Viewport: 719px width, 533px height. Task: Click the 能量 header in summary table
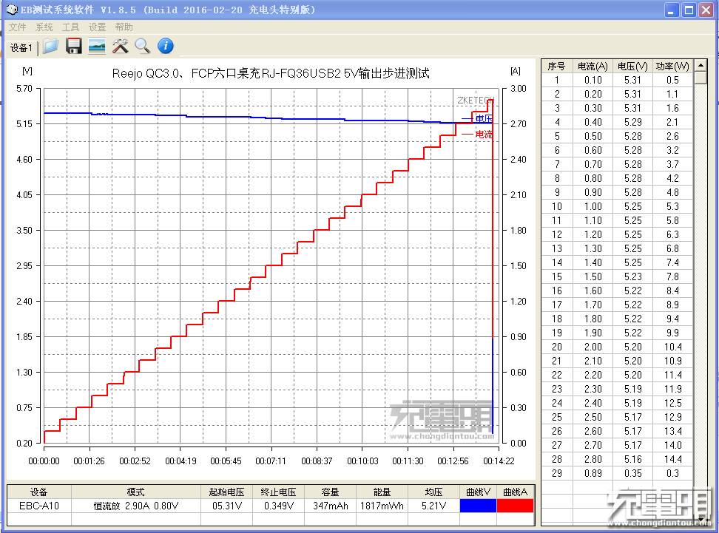(382, 492)
